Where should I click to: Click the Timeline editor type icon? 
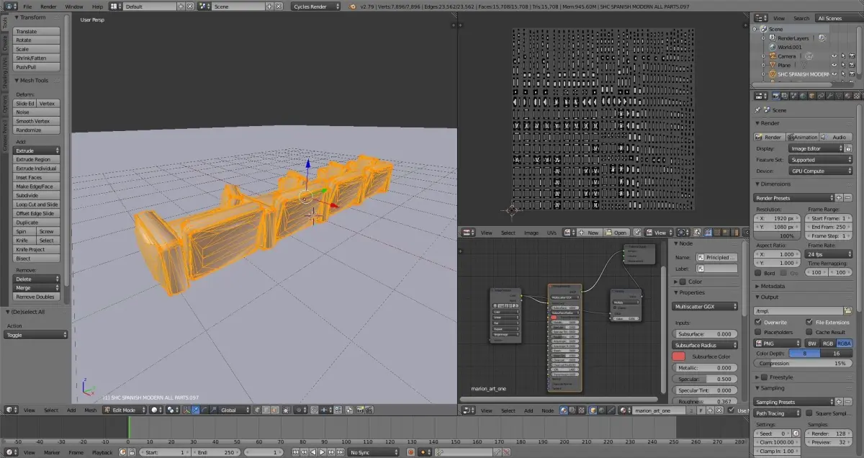pyautogui.click(x=10, y=452)
